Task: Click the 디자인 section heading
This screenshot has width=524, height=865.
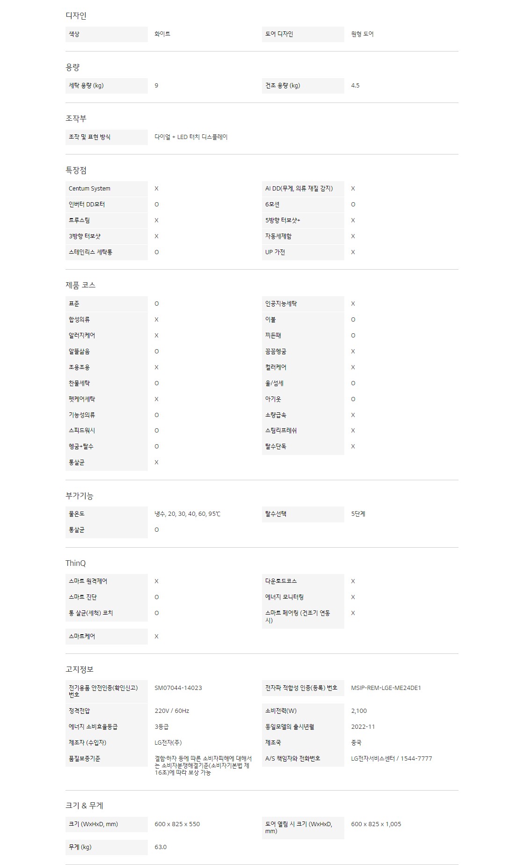Action: click(x=76, y=15)
